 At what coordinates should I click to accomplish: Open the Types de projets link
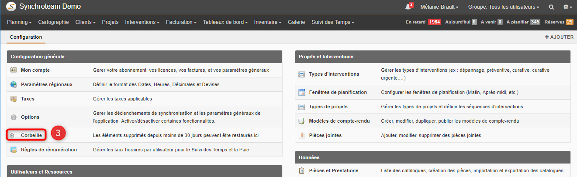[328, 107]
